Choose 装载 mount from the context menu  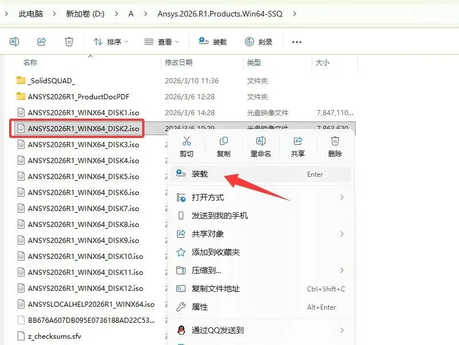tap(261, 174)
